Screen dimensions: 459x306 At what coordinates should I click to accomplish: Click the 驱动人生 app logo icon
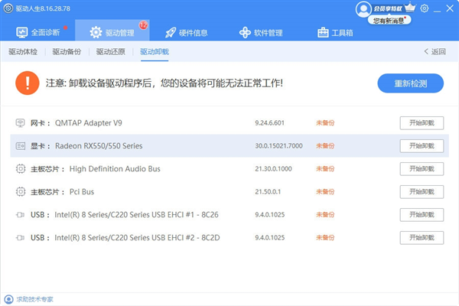pyautogui.click(x=8, y=8)
